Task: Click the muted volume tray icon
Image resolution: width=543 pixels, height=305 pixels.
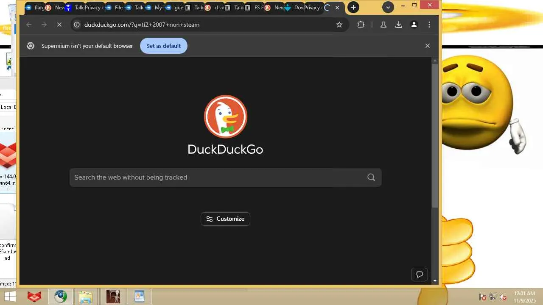Action: 503,297
